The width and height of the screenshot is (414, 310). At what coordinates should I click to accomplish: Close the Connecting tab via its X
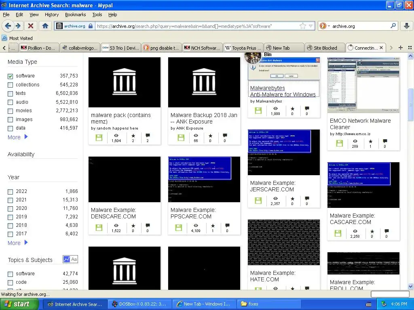pyautogui.click(x=381, y=48)
